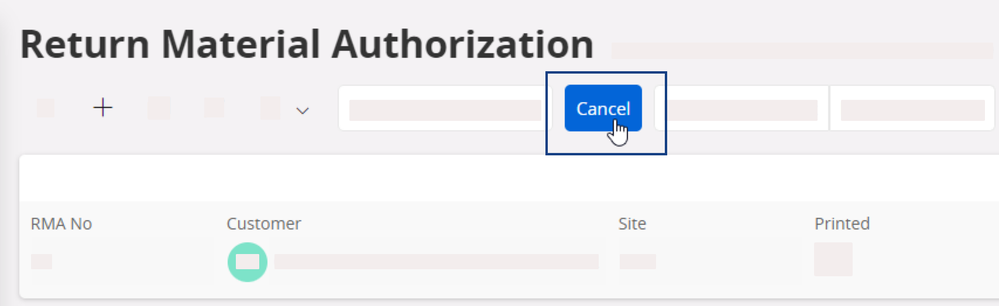Image resolution: width=999 pixels, height=306 pixels.
Task: Click the Printed field label
Action: point(842,224)
